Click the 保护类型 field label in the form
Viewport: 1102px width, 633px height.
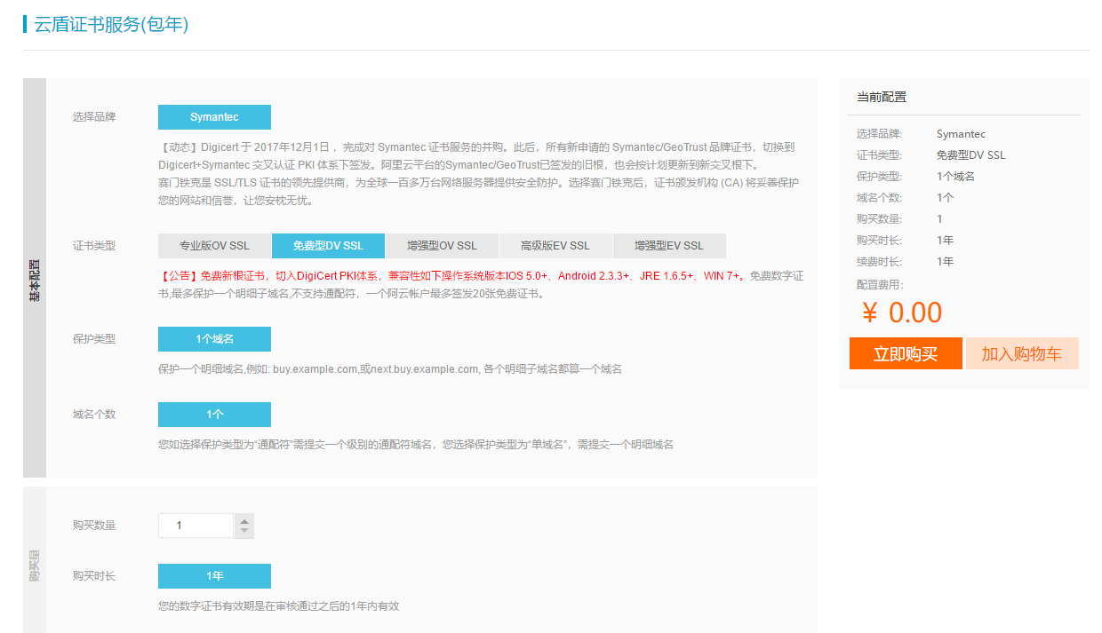click(94, 339)
